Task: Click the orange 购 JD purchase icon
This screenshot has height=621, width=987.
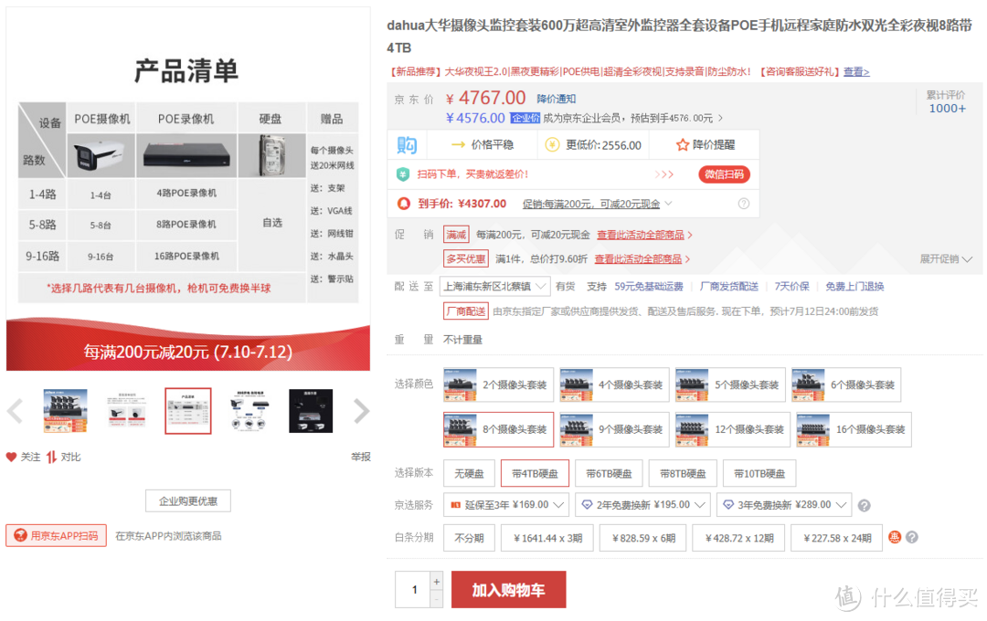Action: pyautogui.click(x=406, y=144)
